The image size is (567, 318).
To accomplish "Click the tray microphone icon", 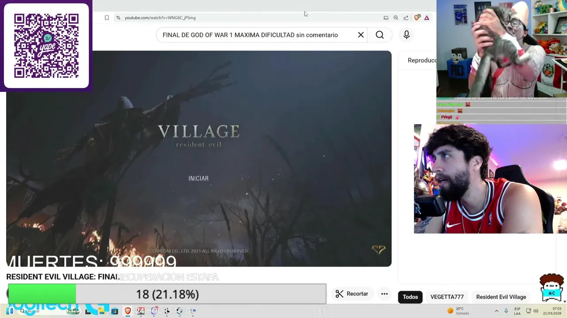I will point(506,311).
